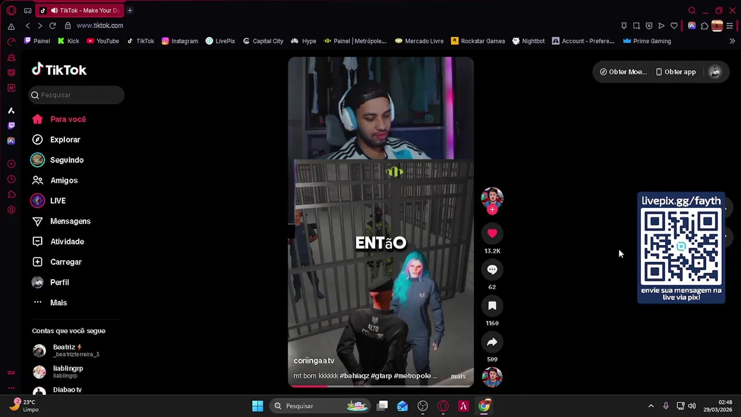Click the 'Obter Moe...' coins button
Viewport: 741px width, 417px height.
click(623, 72)
